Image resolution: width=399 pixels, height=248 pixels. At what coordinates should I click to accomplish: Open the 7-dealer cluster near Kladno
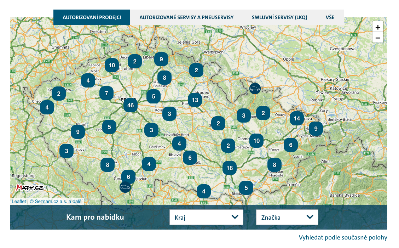click(x=106, y=93)
